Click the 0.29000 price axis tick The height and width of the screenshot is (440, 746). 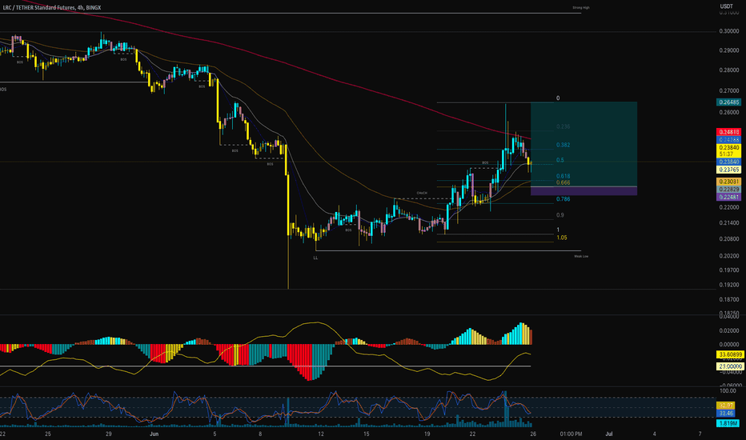(729, 50)
